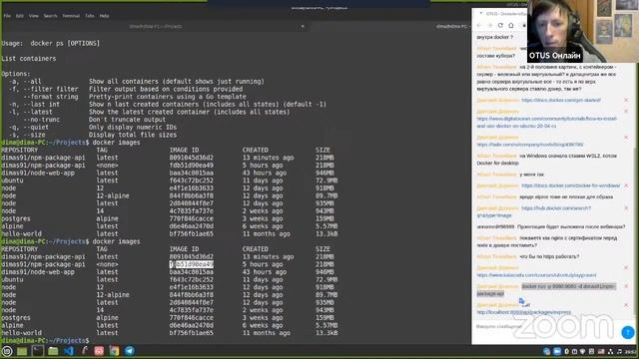Launch the Terminal icon in the taskbar
Image resolution: width=639 pixels, height=359 pixels.
pos(38,351)
